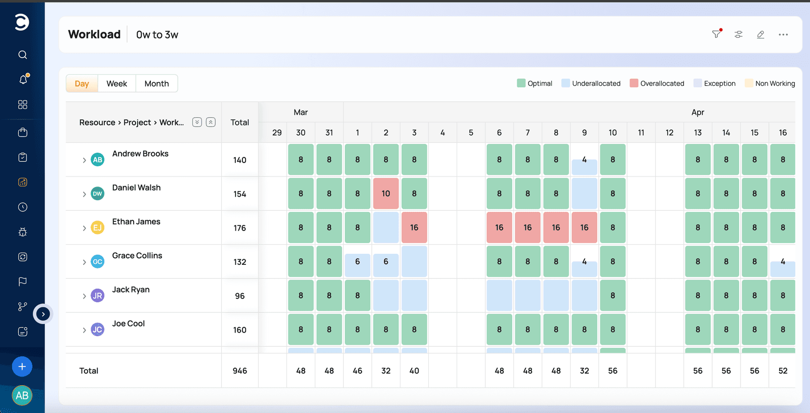The image size is (810, 413).
Task: Open the three-dots more options menu
Action: [783, 34]
